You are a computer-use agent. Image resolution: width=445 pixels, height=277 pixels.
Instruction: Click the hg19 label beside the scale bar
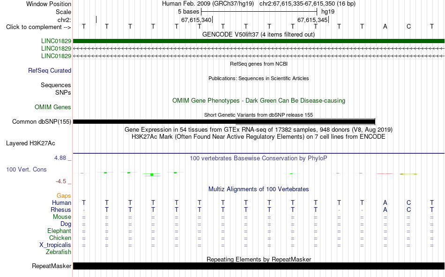(328, 12)
